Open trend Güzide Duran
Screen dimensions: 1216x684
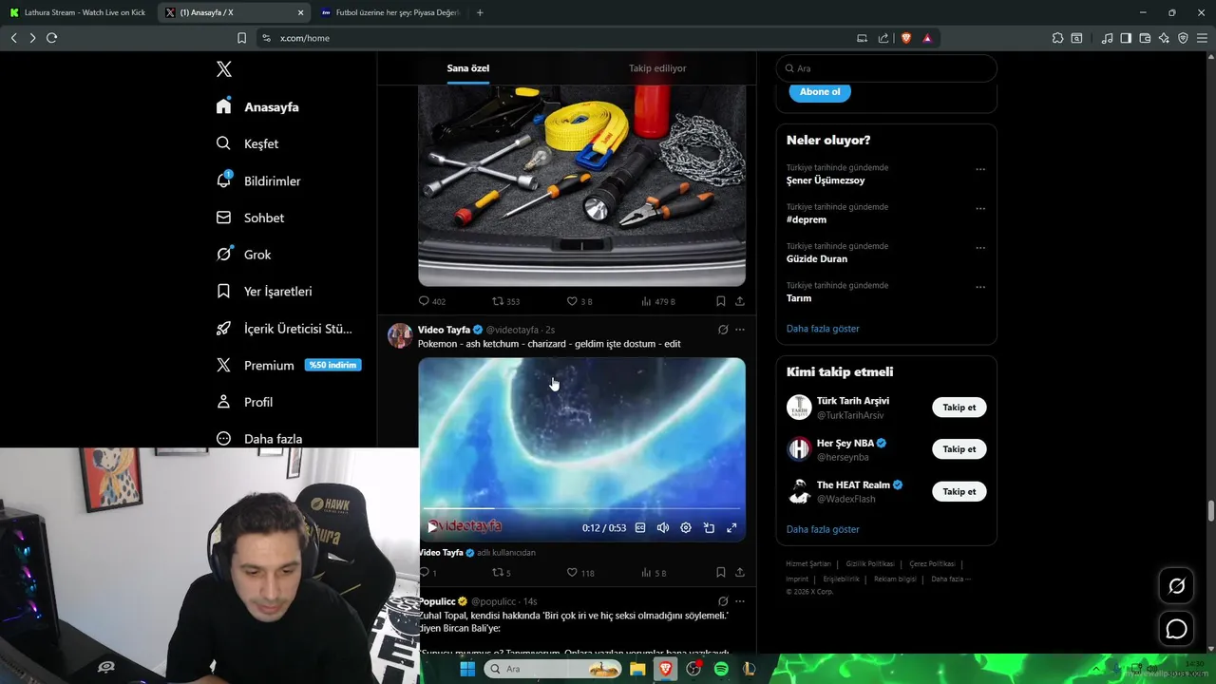tap(817, 258)
